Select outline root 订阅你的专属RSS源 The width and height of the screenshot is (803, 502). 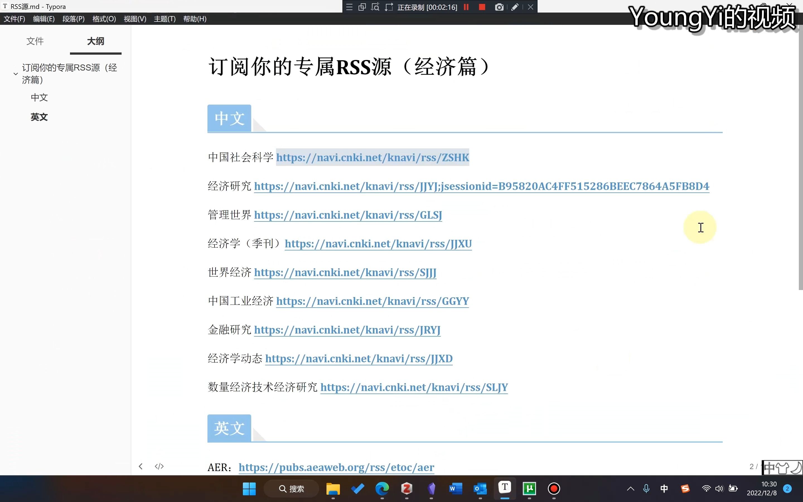[x=69, y=74]
